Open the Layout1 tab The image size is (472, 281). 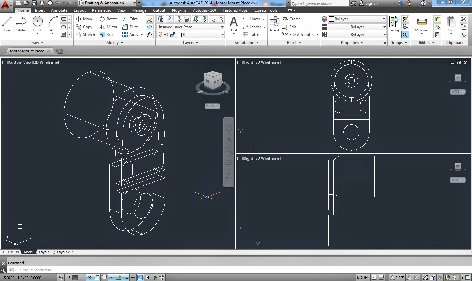point(45,252)
